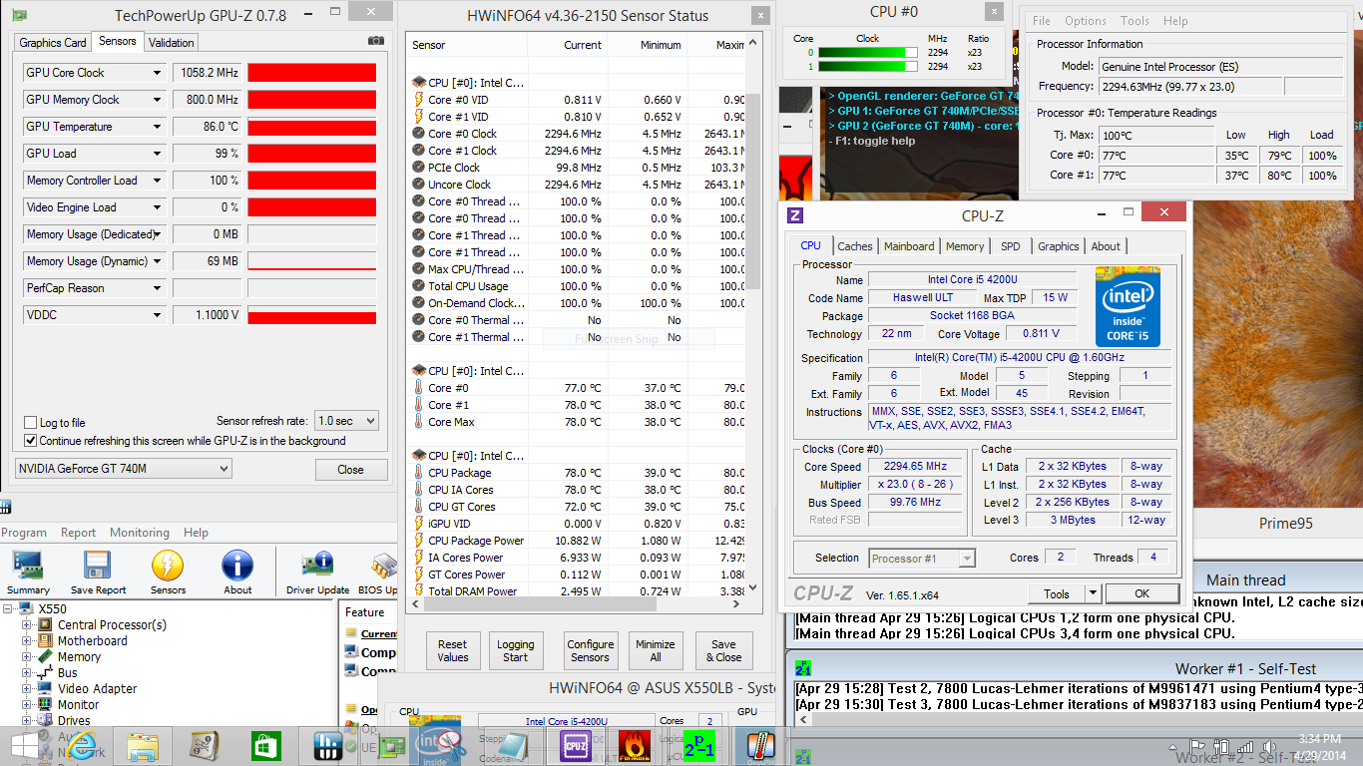This screenshot has width=1363, height=766.
Task: Open the PerfCap Reason sensor dropdown
Action: pyautogui.click(x=157, y=288)
